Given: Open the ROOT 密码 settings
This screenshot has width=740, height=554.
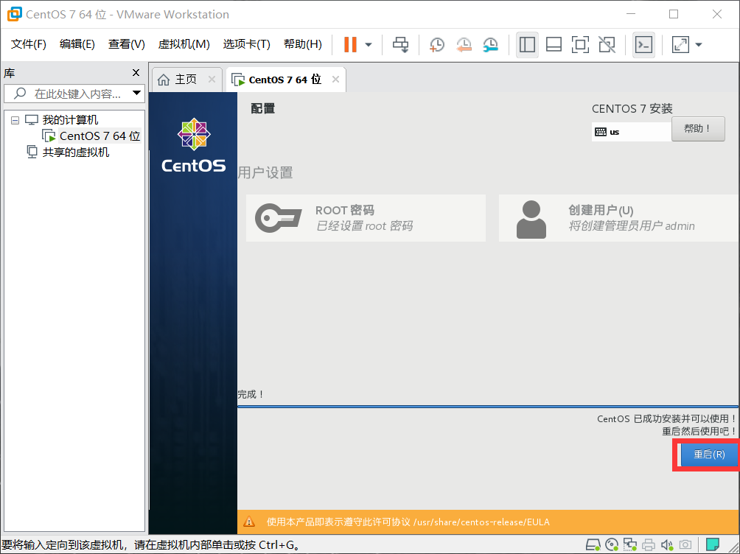Looking at the screenshot, I should click(x=366, y=218).
